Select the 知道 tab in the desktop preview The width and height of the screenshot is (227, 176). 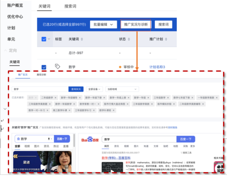pyautogui.click(x=146, y=146)
